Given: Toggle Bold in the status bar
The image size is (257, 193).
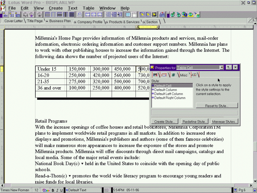Looking at the screenshot, I should point(53,190).
